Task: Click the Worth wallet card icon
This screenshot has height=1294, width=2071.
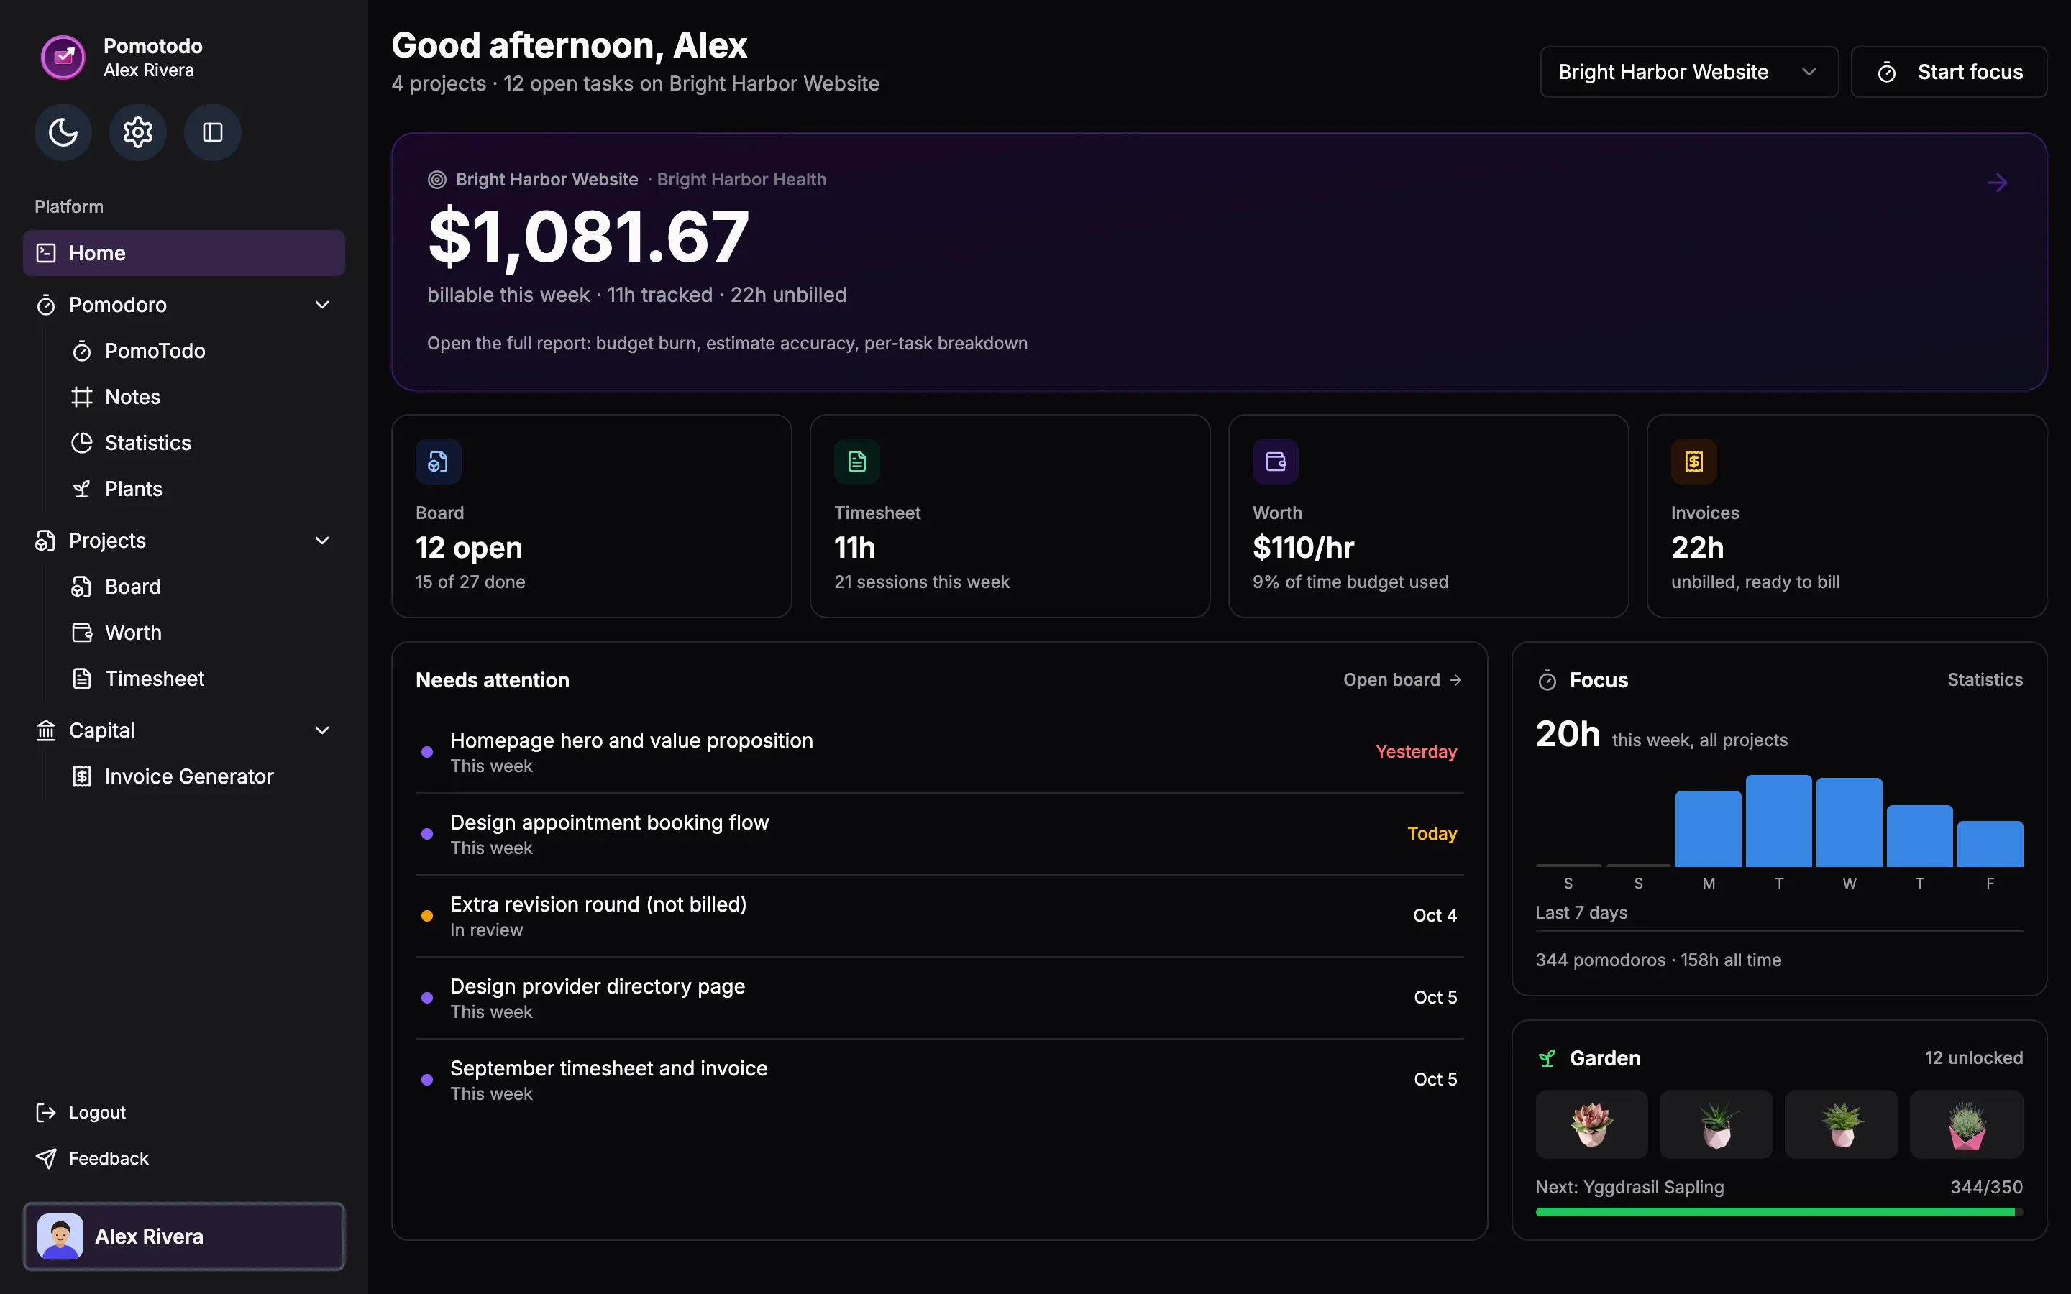Action: coord(1275,462)
